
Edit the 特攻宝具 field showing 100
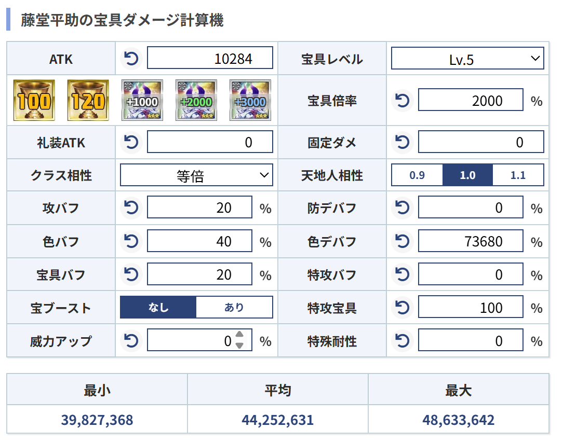[x=471, y=307]
